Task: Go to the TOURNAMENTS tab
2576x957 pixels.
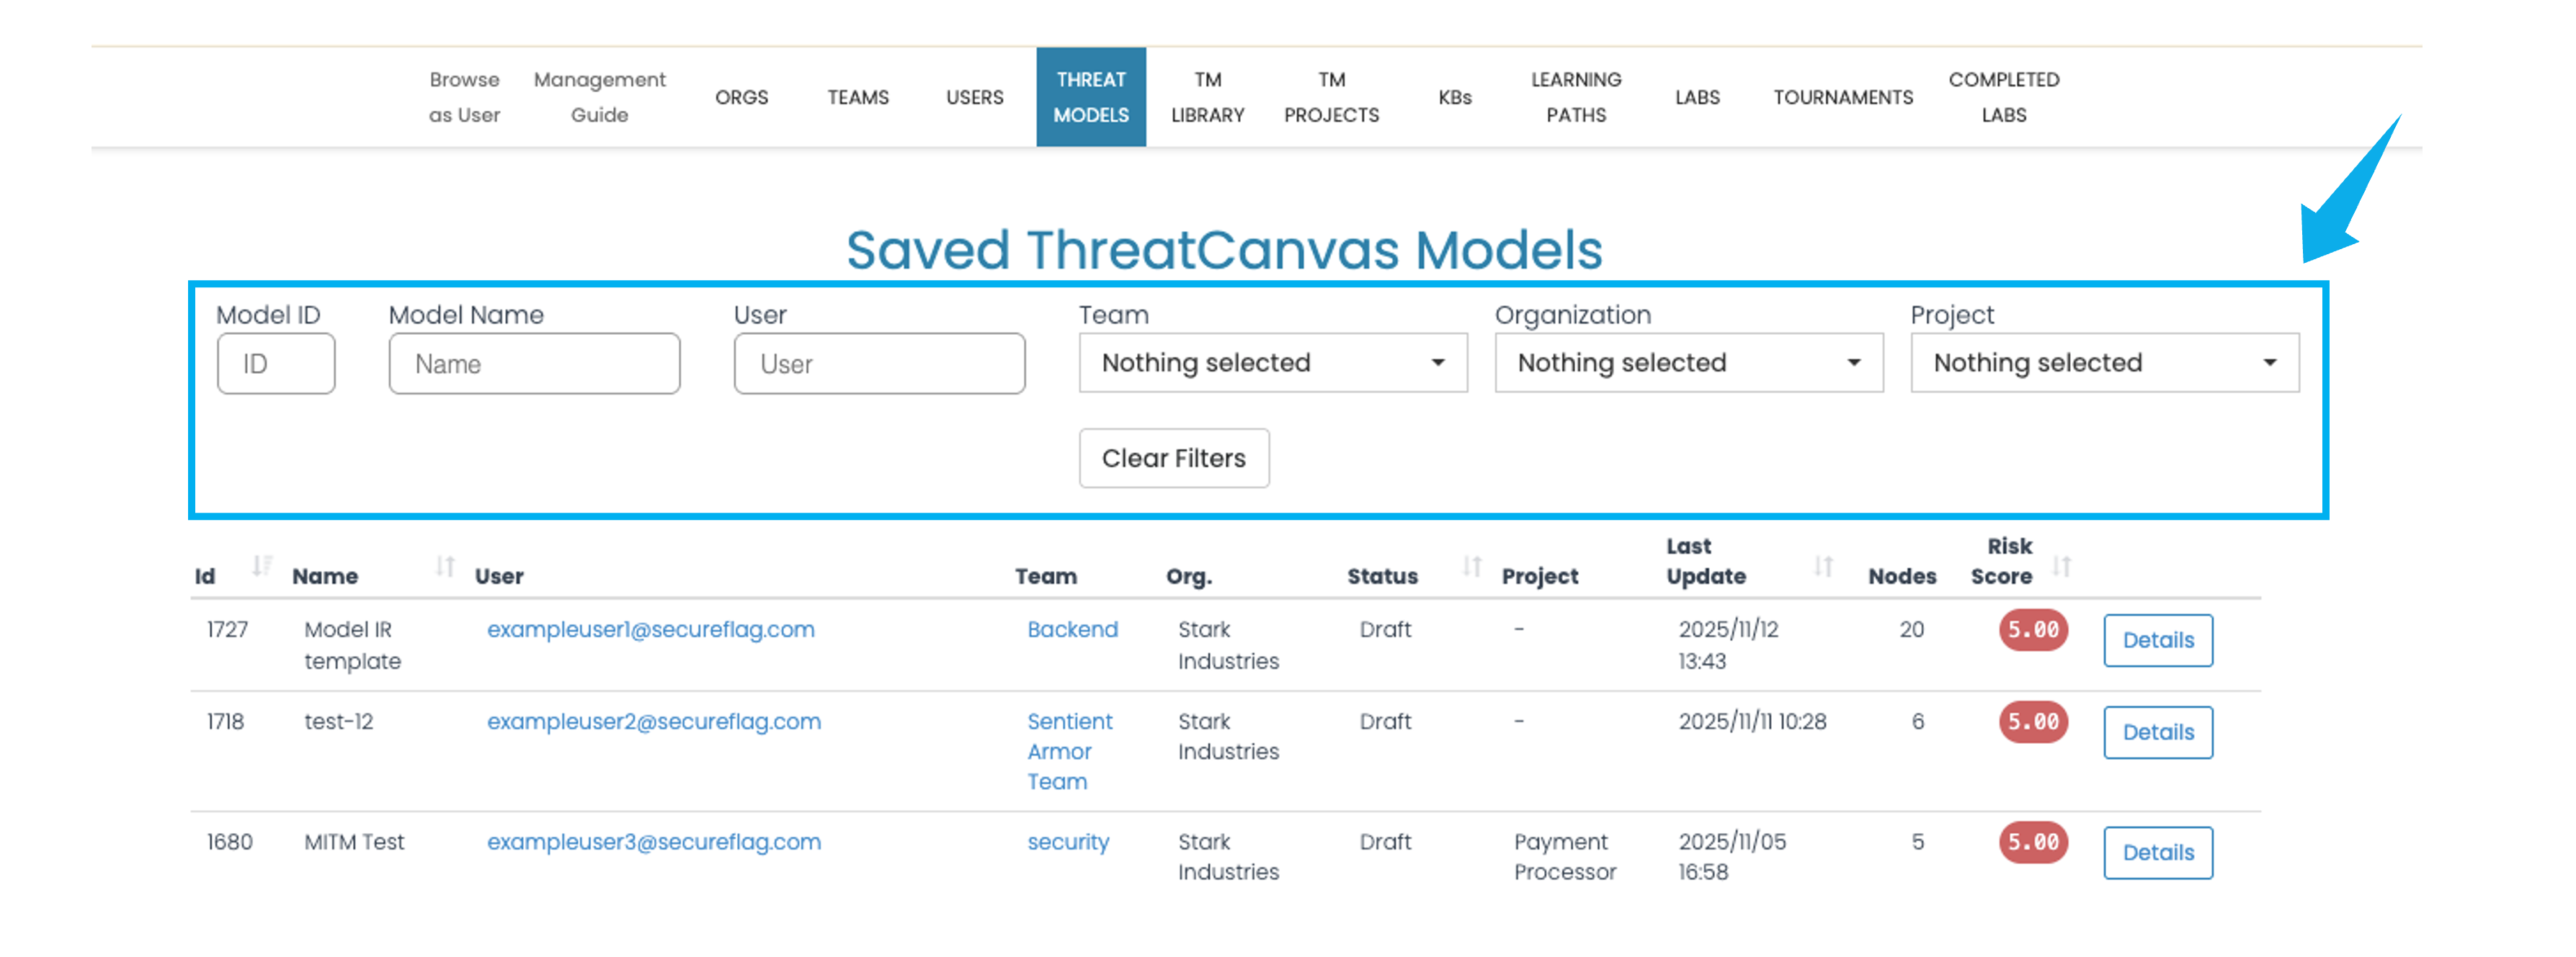Action: click(x=1842, y=97)
